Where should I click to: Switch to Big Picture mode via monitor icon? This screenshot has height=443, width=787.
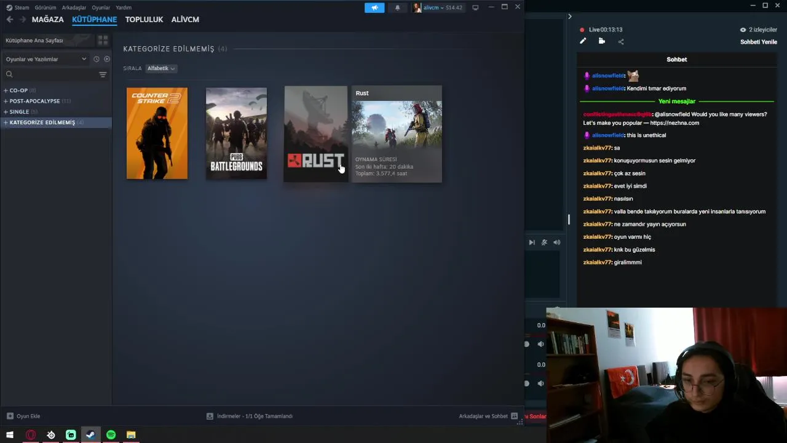coord(475,7)
